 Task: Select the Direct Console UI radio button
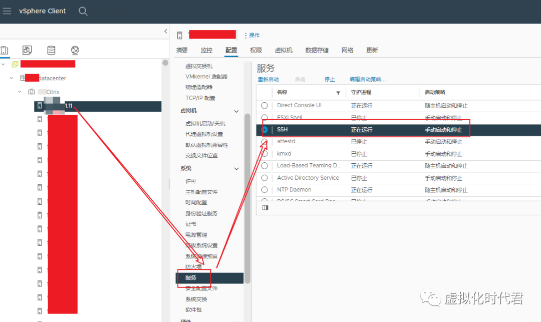pos(264,106)
